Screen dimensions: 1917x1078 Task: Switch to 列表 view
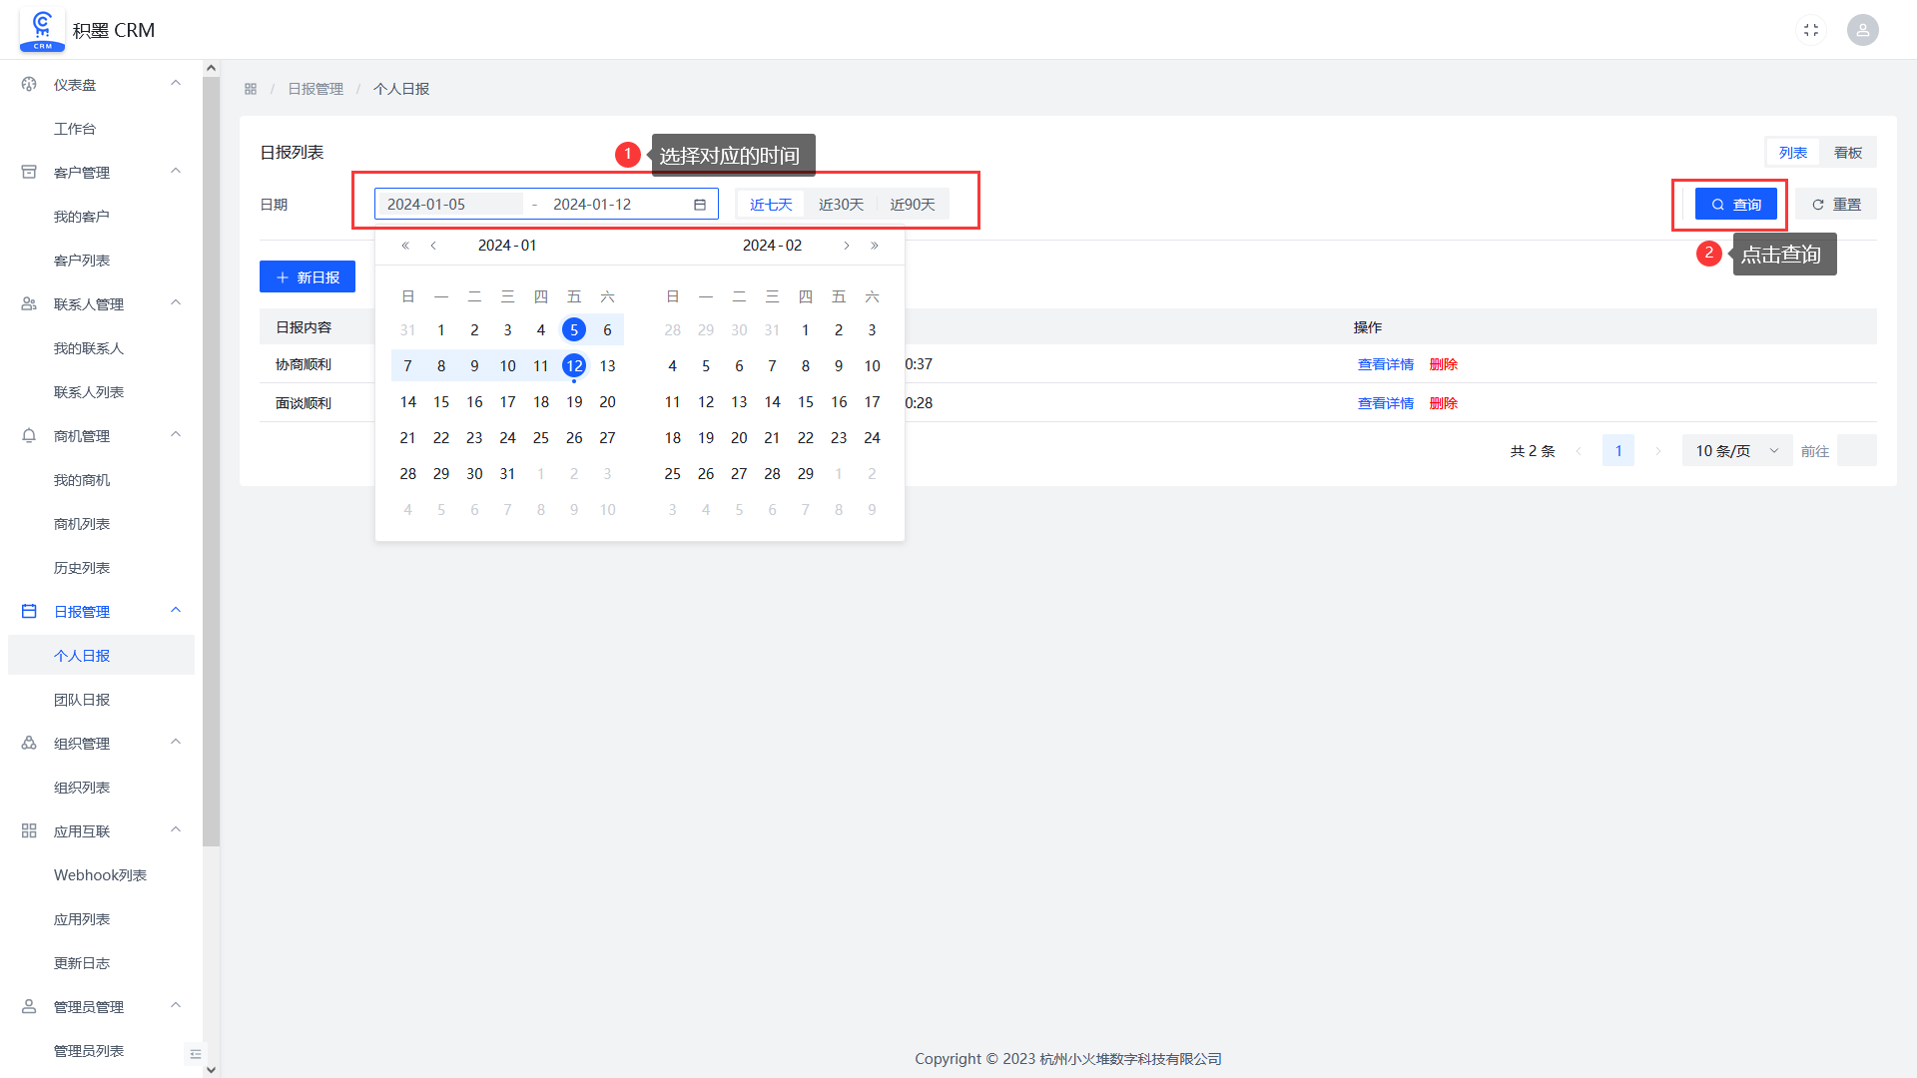(1793, 153)
